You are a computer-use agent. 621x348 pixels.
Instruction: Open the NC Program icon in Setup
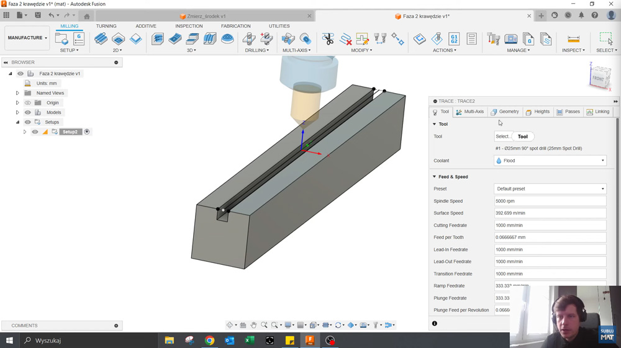click(79, 39)
